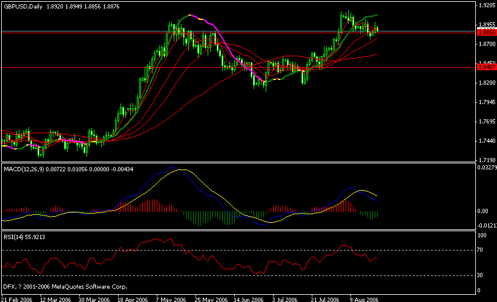The image size is (497, 302).
Task: Click the RSI 30 scale label
Action: (480, 275)
